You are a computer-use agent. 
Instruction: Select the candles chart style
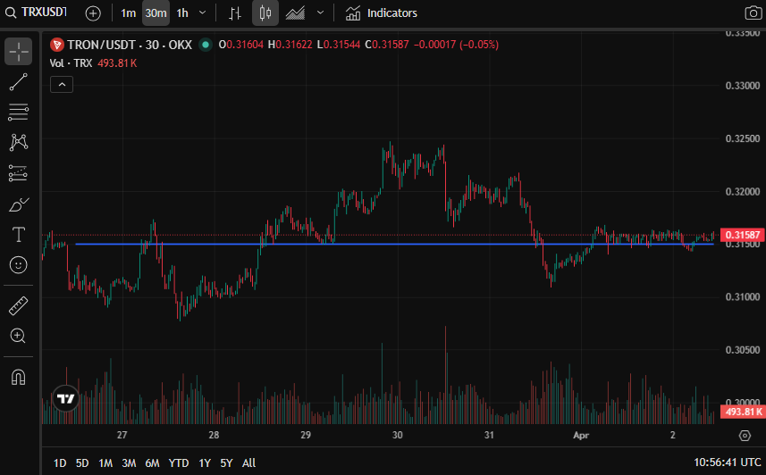tap(265, 13)
